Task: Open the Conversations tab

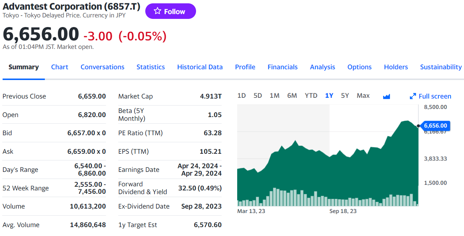Action: click(102, 67)
